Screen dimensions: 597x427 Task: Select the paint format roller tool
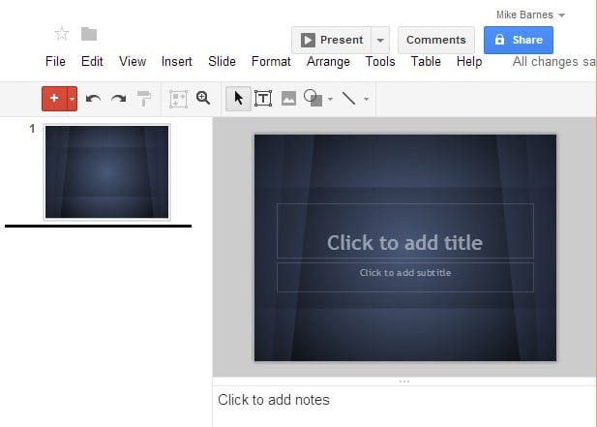[144, 99]
